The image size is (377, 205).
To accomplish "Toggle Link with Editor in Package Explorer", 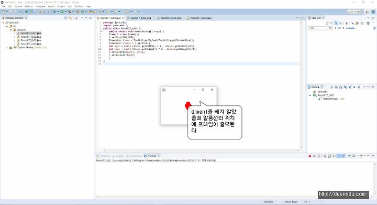I will (x=70, y=18).
